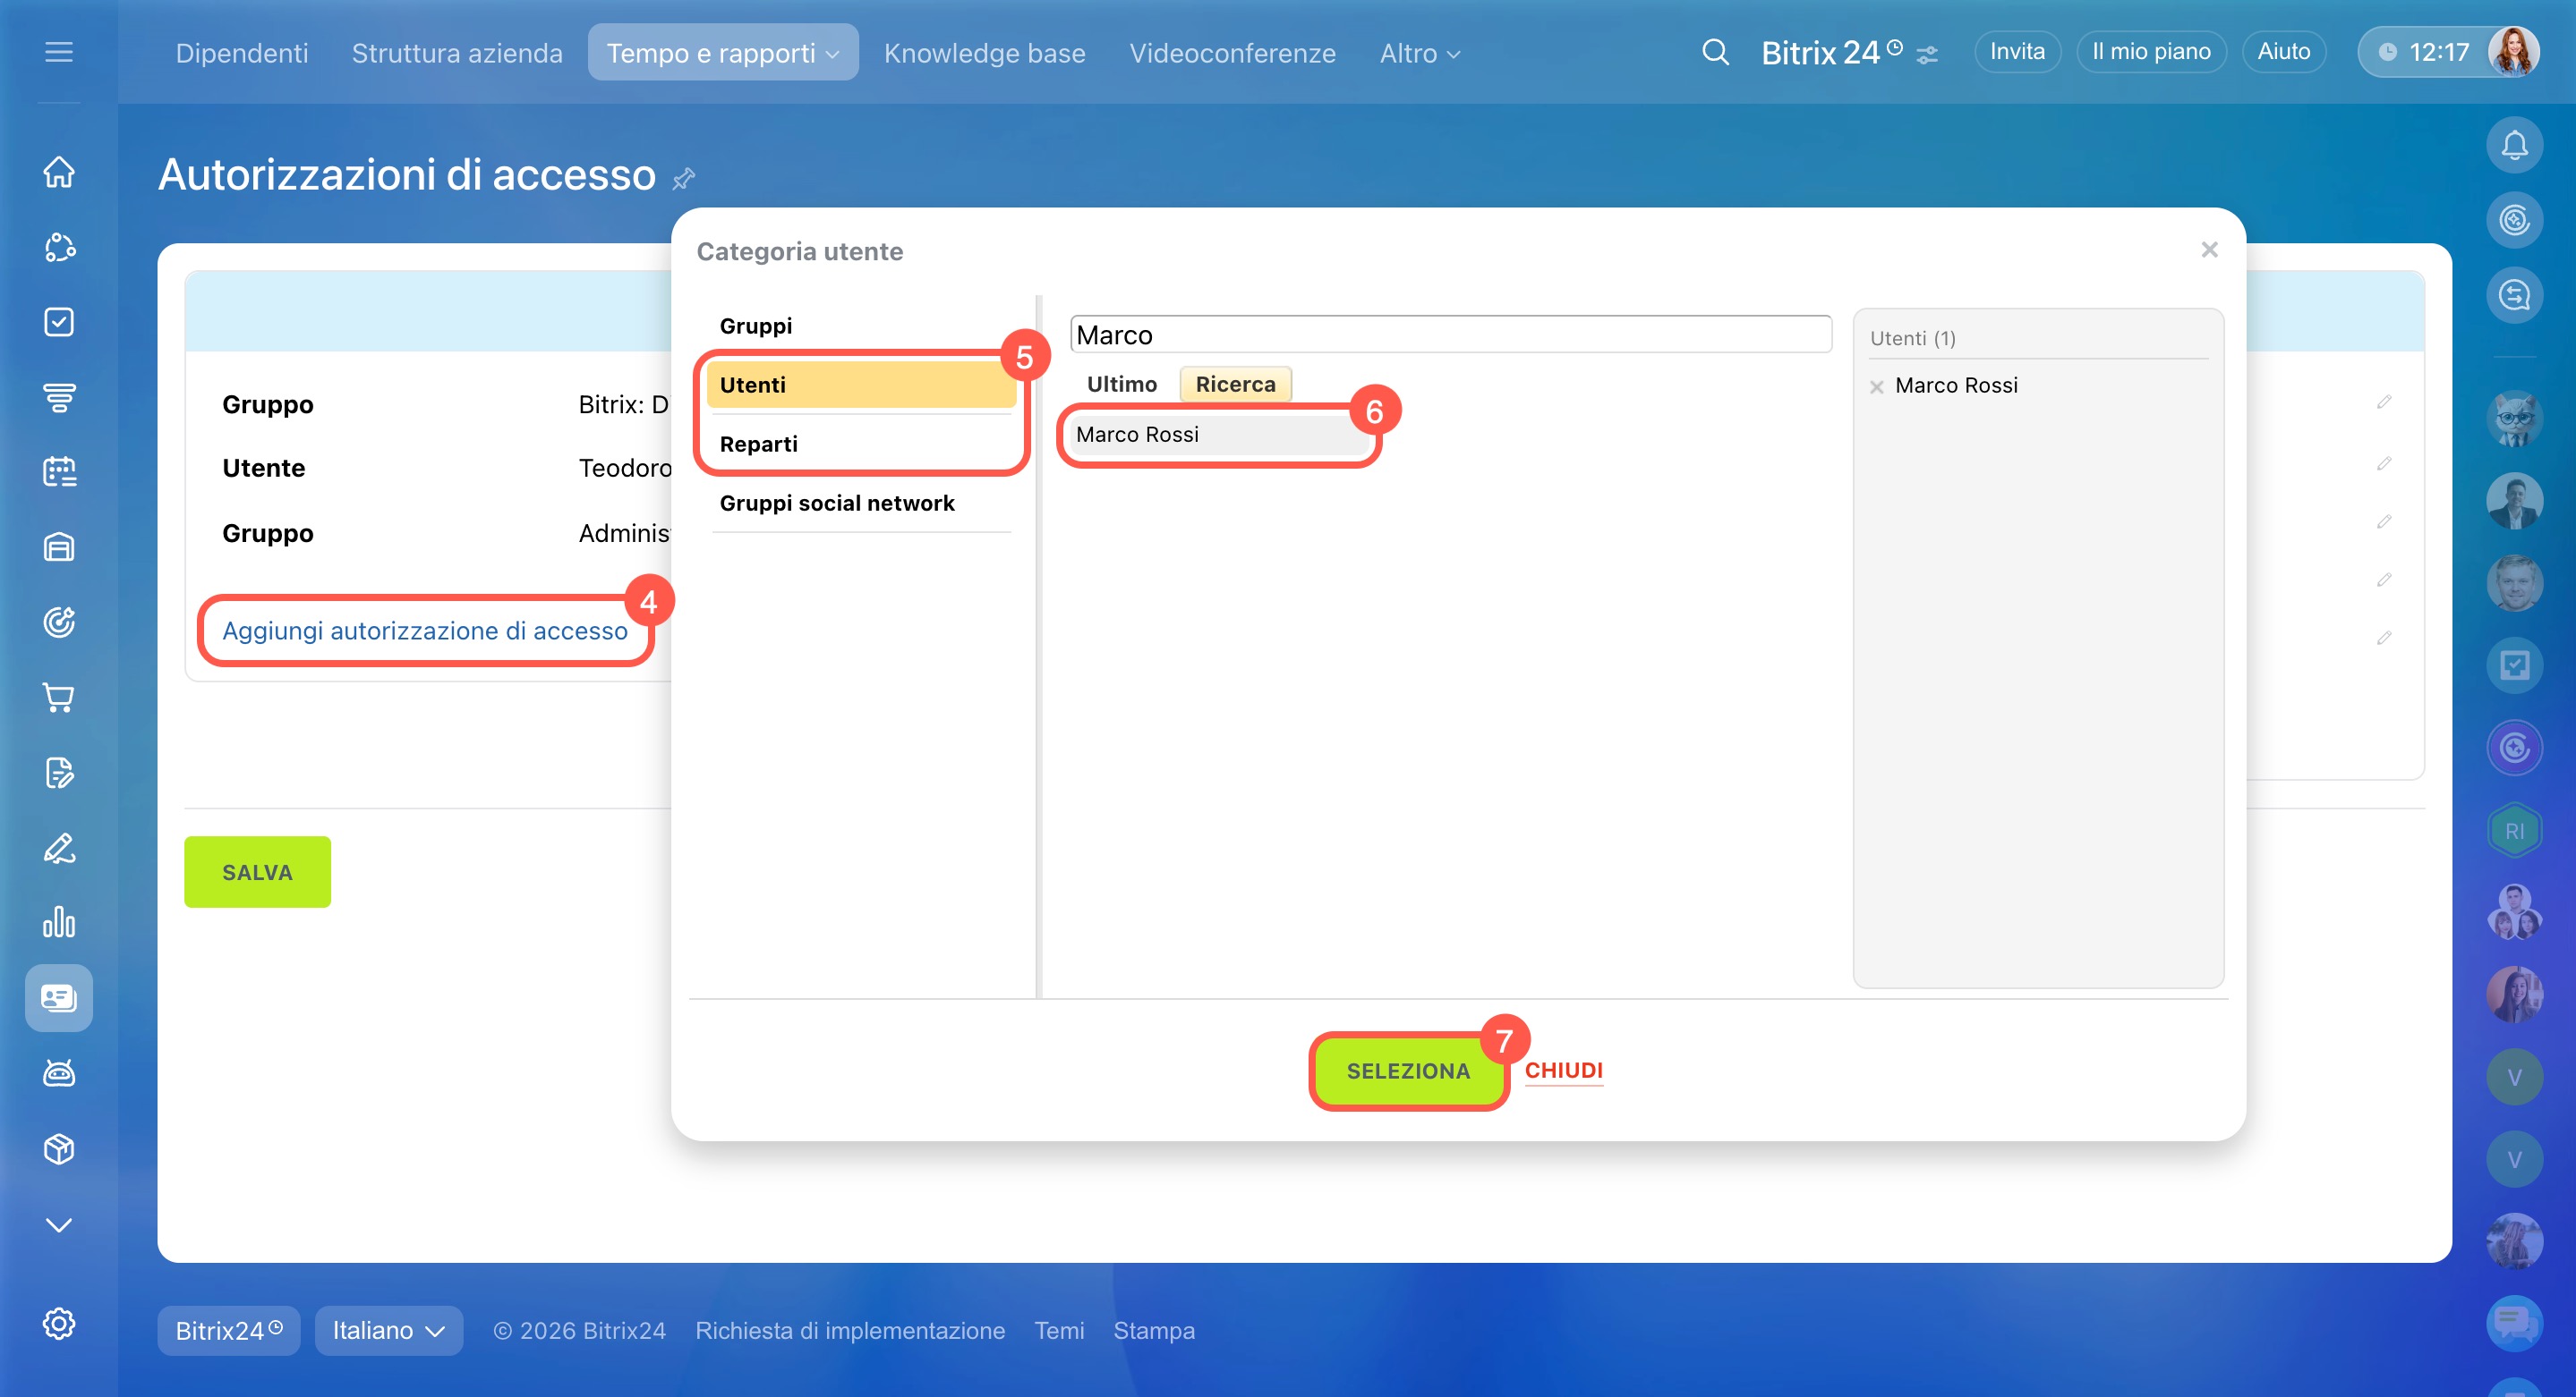The width and height of the screenshot is (2576, 1397).
Task: Click the search magnifier icon
Action: 1715,52
